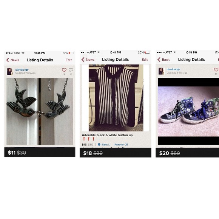Open the Converse sneakers photo
Image resolution: width=219 pixels, height=219 pixels.
tap(188, 111)
